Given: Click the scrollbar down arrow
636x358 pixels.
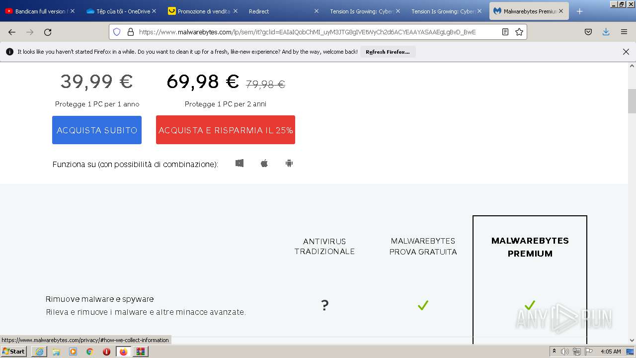Looking at the screenshot, I should (632, 340).
